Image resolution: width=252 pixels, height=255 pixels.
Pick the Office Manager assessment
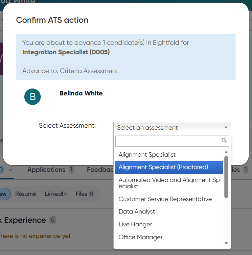pyautogui.click(x=141, y=237)
